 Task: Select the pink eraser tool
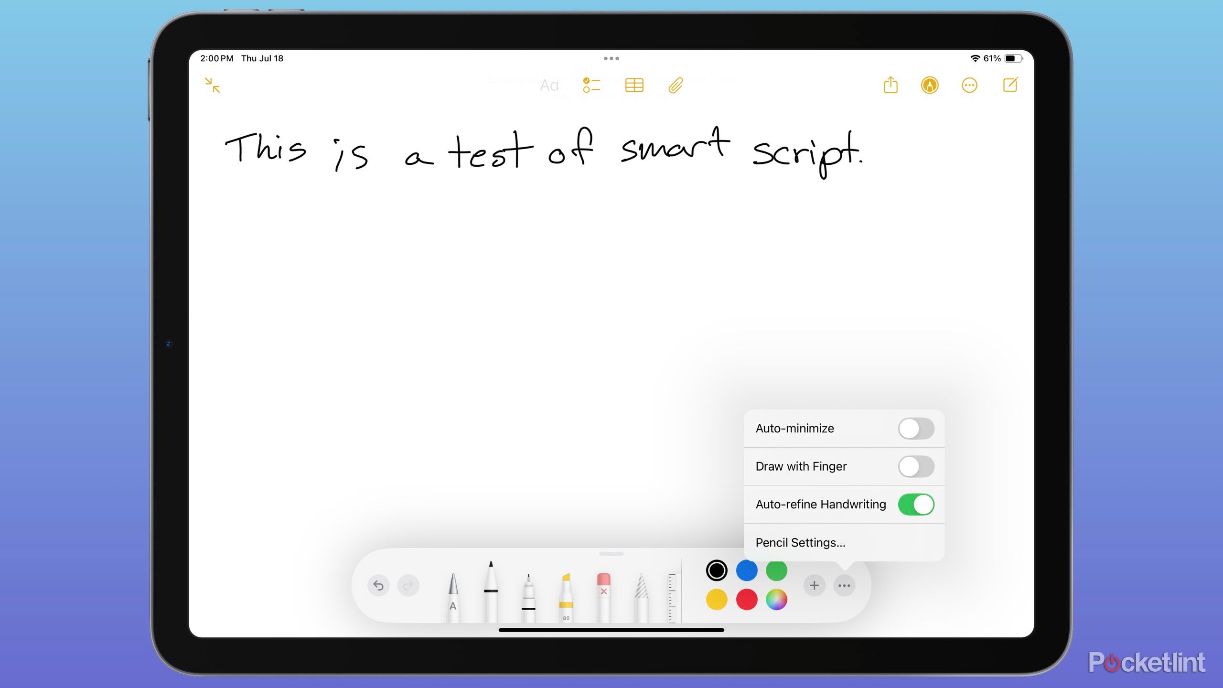tap(603, 597)
